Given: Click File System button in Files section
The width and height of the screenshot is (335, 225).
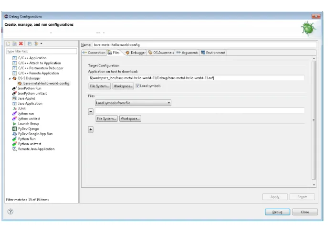Looking at the screenshot, I should (x=106, y=118).
